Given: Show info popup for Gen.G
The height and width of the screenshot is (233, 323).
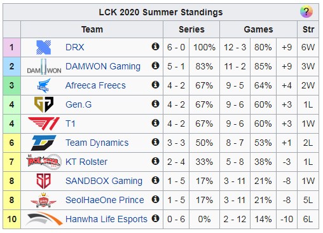Looking at the screenshot, I should pos(155,104).
